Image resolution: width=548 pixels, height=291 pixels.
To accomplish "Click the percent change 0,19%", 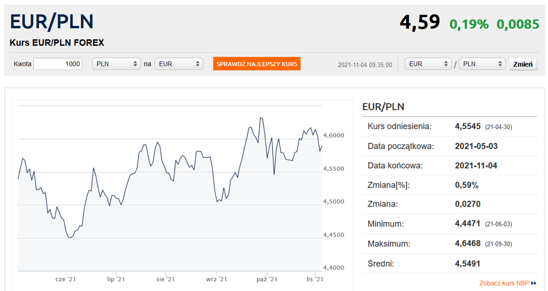I will [469, 24].
